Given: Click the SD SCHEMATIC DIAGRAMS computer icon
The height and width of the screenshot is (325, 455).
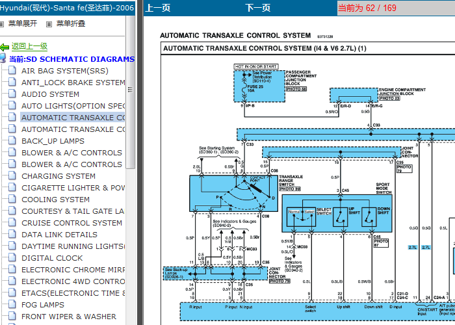Looking at the screenshot, I should pyautogui.click(x=3, y=58).
